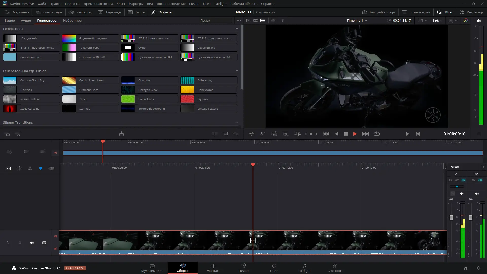Mute viewer audio speaker icon
Image resolution: width=487 pixels, height=274 pixels.
(x=478, y=21)
